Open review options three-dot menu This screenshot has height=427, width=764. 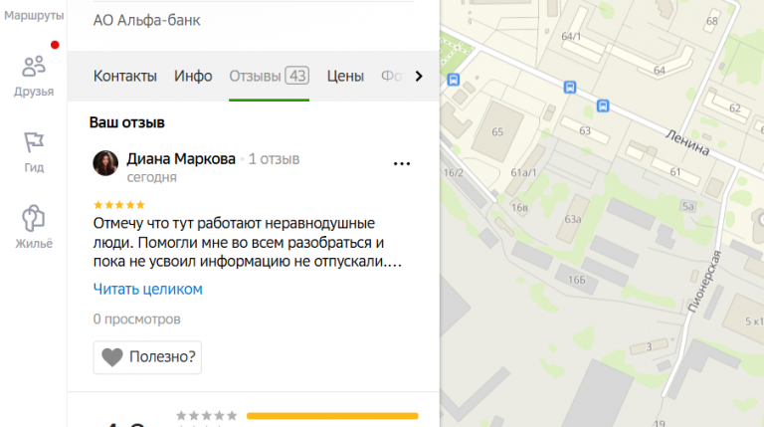(402, 164)
